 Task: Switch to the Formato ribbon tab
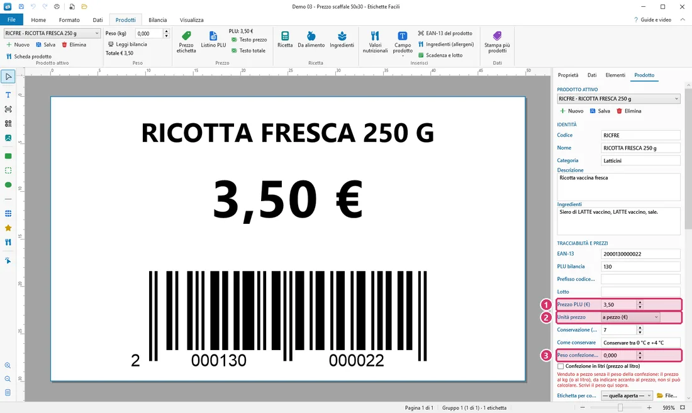pyautogui.click(x=69, y=20)
